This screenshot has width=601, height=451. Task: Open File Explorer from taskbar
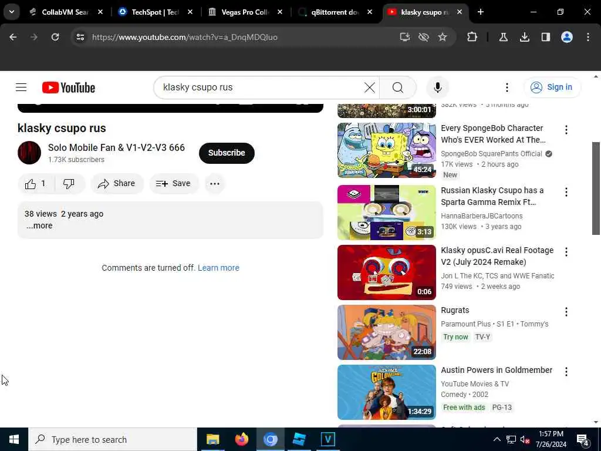pyautogui.click(x=212, y=439)
